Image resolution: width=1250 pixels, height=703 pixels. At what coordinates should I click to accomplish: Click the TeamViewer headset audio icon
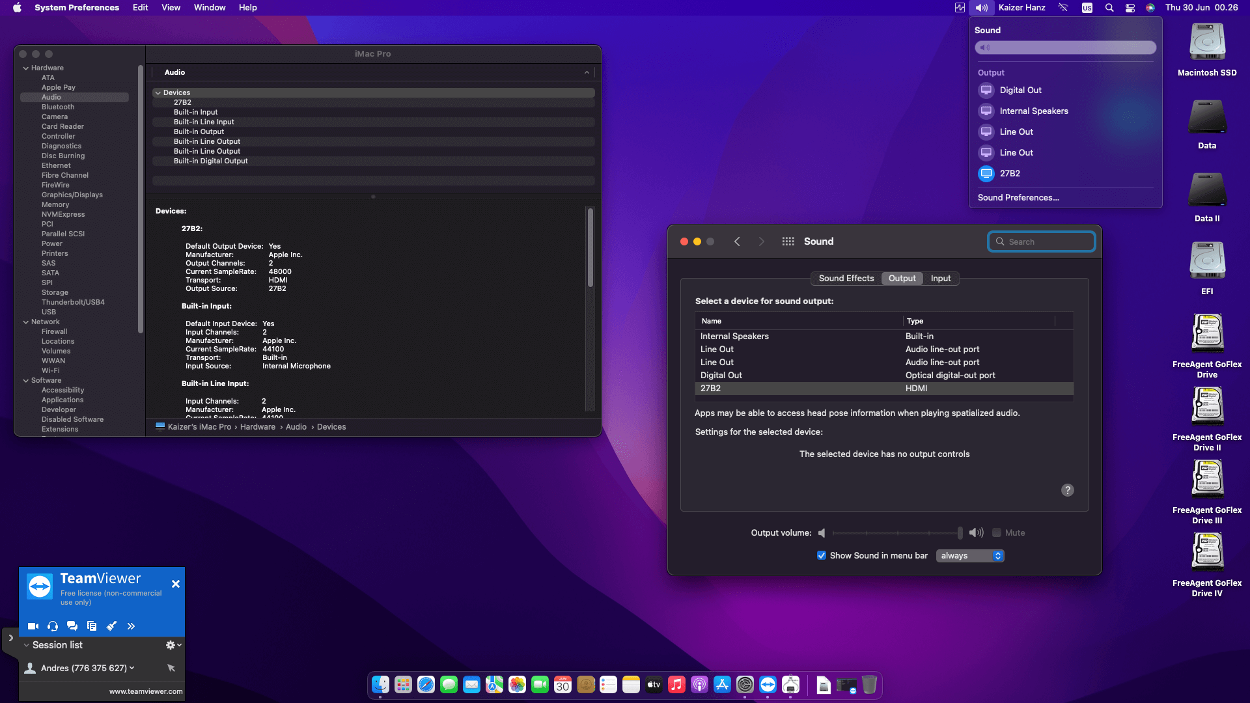click(x=53, y=626)
